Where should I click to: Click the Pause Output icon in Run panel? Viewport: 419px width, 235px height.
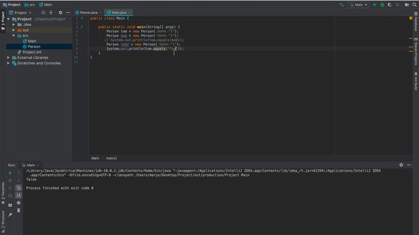point(10,188)
